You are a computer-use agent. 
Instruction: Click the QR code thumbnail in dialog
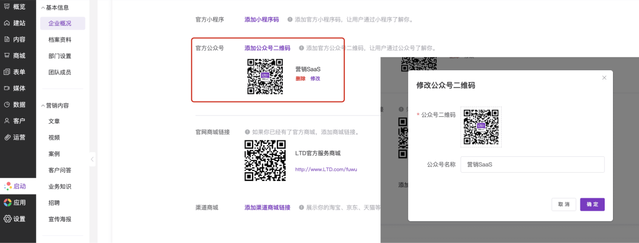480,127
